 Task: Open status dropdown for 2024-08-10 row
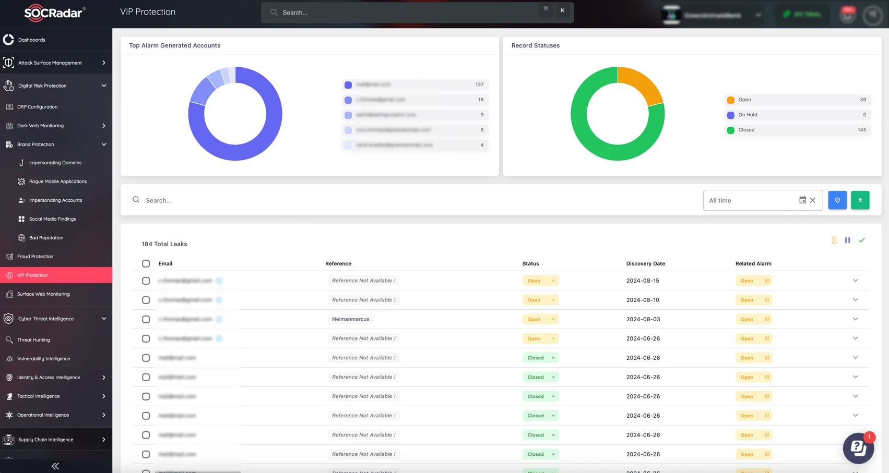(x=540, y=300)
